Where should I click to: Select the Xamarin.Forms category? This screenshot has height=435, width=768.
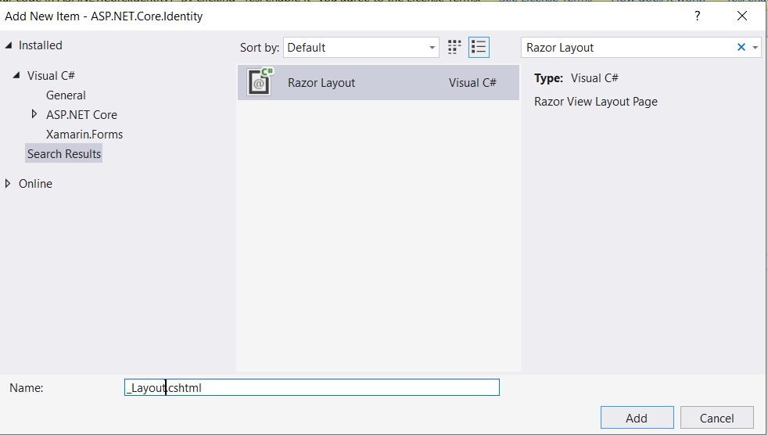click(84, 135)
